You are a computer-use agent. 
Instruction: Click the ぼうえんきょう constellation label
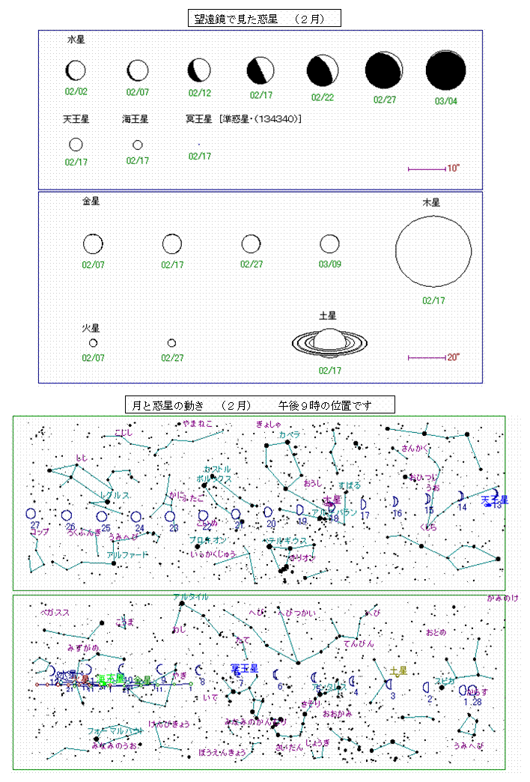tap(222, 752)
